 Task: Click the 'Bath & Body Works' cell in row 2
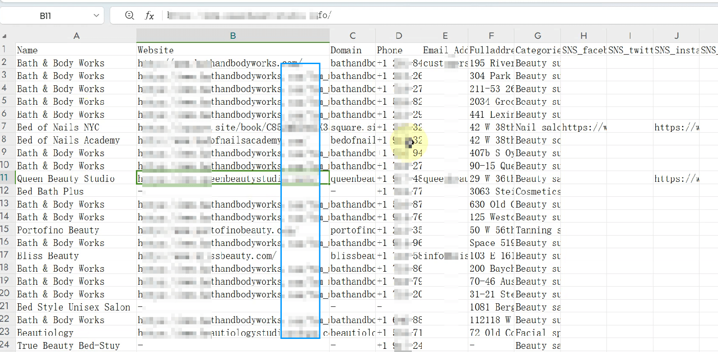point(76,63)
